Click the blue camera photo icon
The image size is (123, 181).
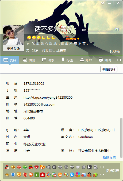coord(84,175)
